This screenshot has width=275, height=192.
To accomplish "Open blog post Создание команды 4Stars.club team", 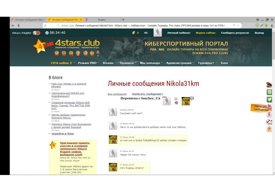I will pos(70,105).
